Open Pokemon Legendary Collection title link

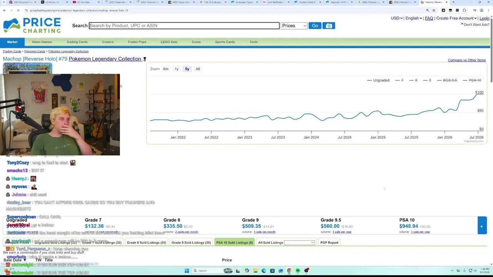pyautogui.click(x=105, y=59)
